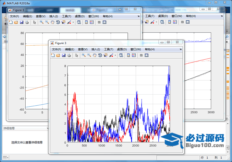Activate Zoom Out tool in Figure 3
Image resolution: width=232 pixels, height=162 pixels.
(89, 55)
